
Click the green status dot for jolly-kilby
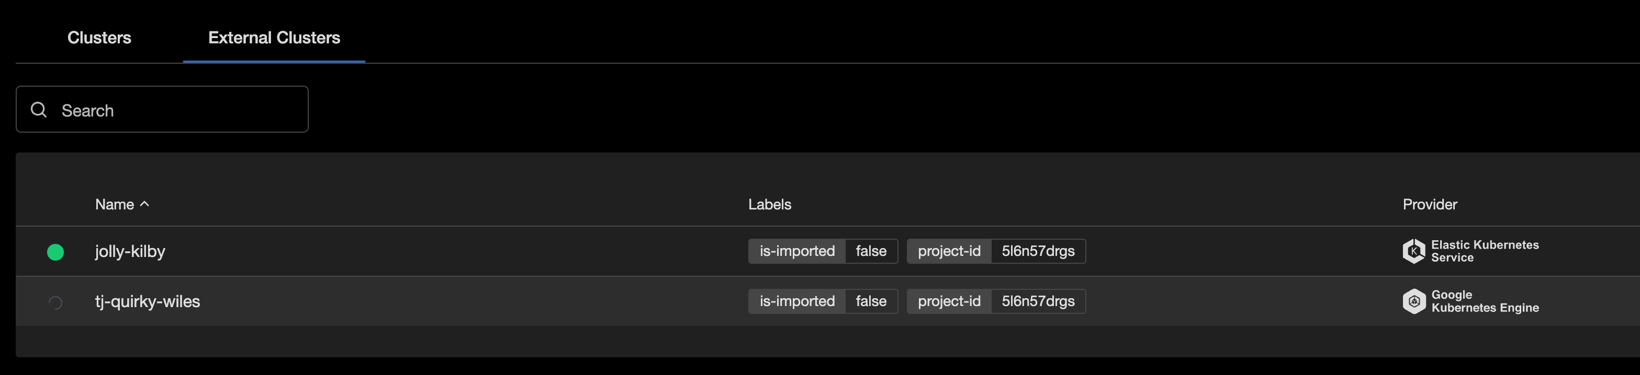point(55,252)
